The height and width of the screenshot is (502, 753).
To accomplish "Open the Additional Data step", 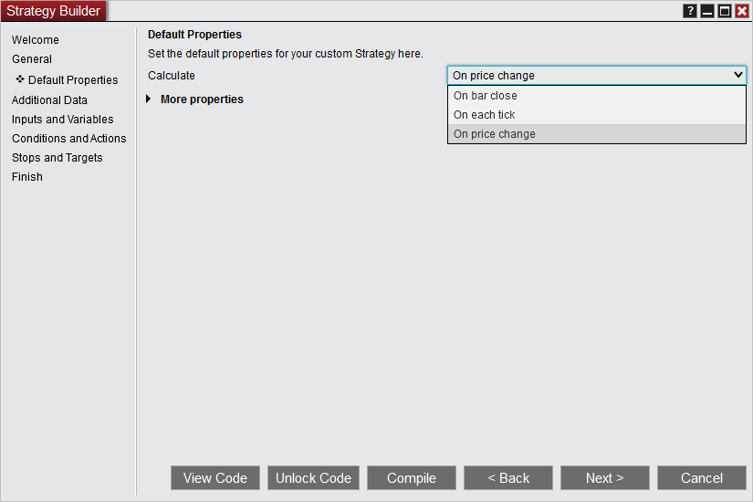I will coord(49,100).
